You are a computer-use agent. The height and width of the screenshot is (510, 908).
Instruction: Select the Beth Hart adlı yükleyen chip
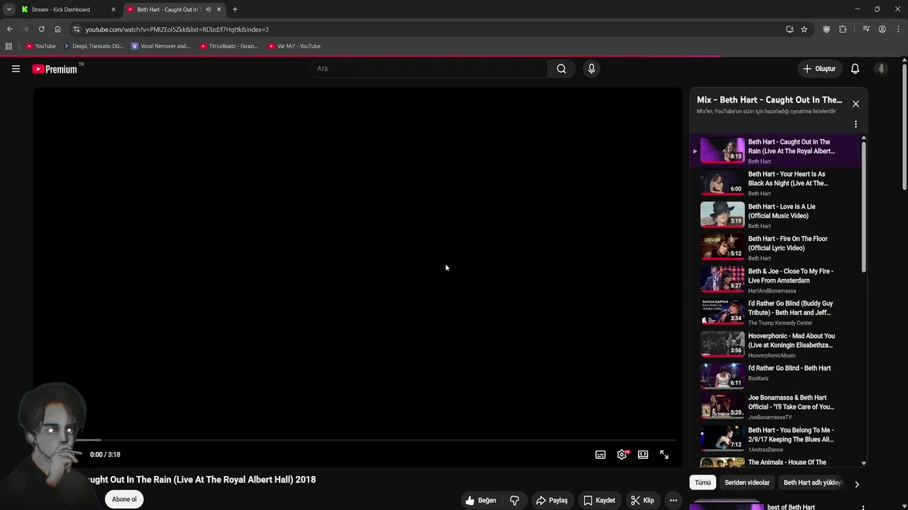point(812,482)
